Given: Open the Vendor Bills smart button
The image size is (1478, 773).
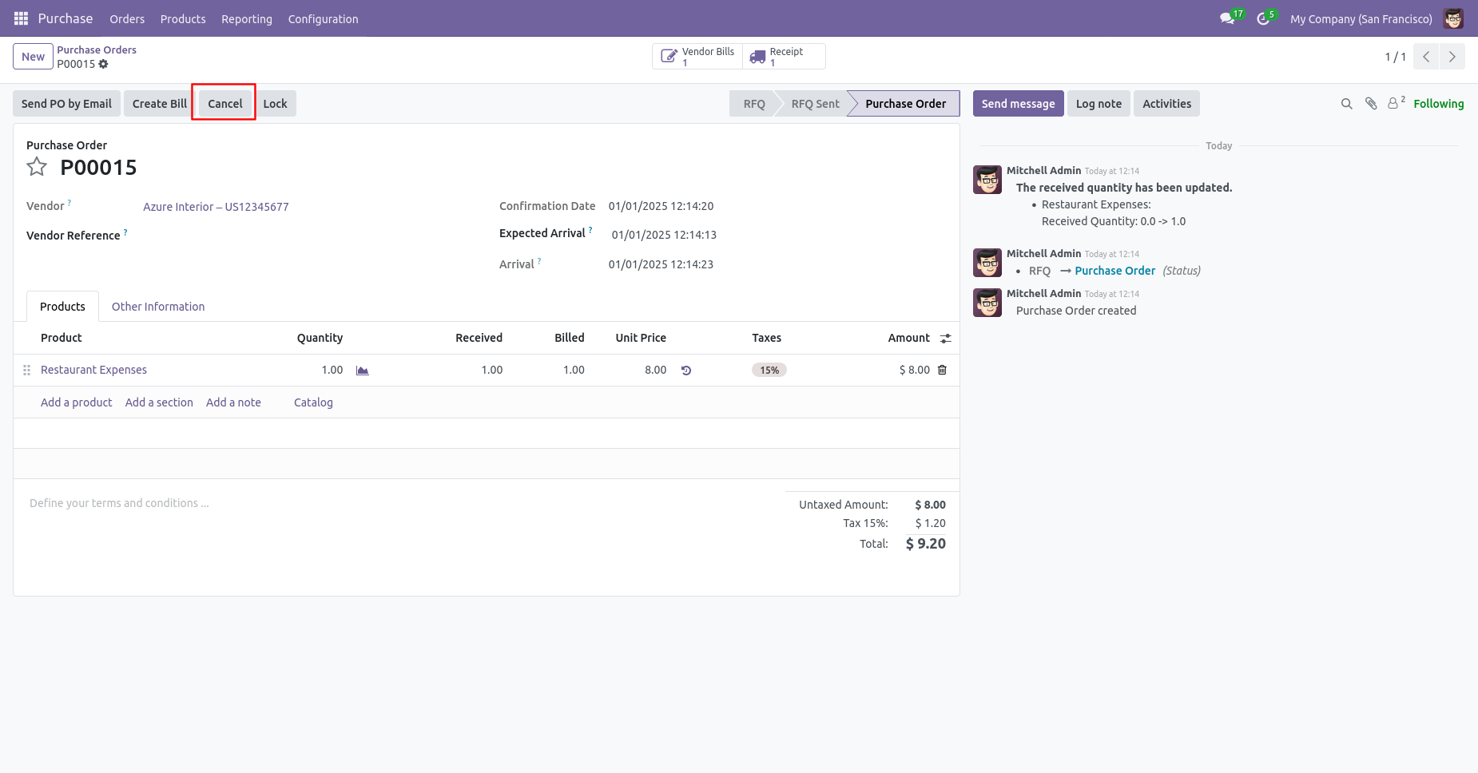Looking at the screenshot, I should 698,57.
